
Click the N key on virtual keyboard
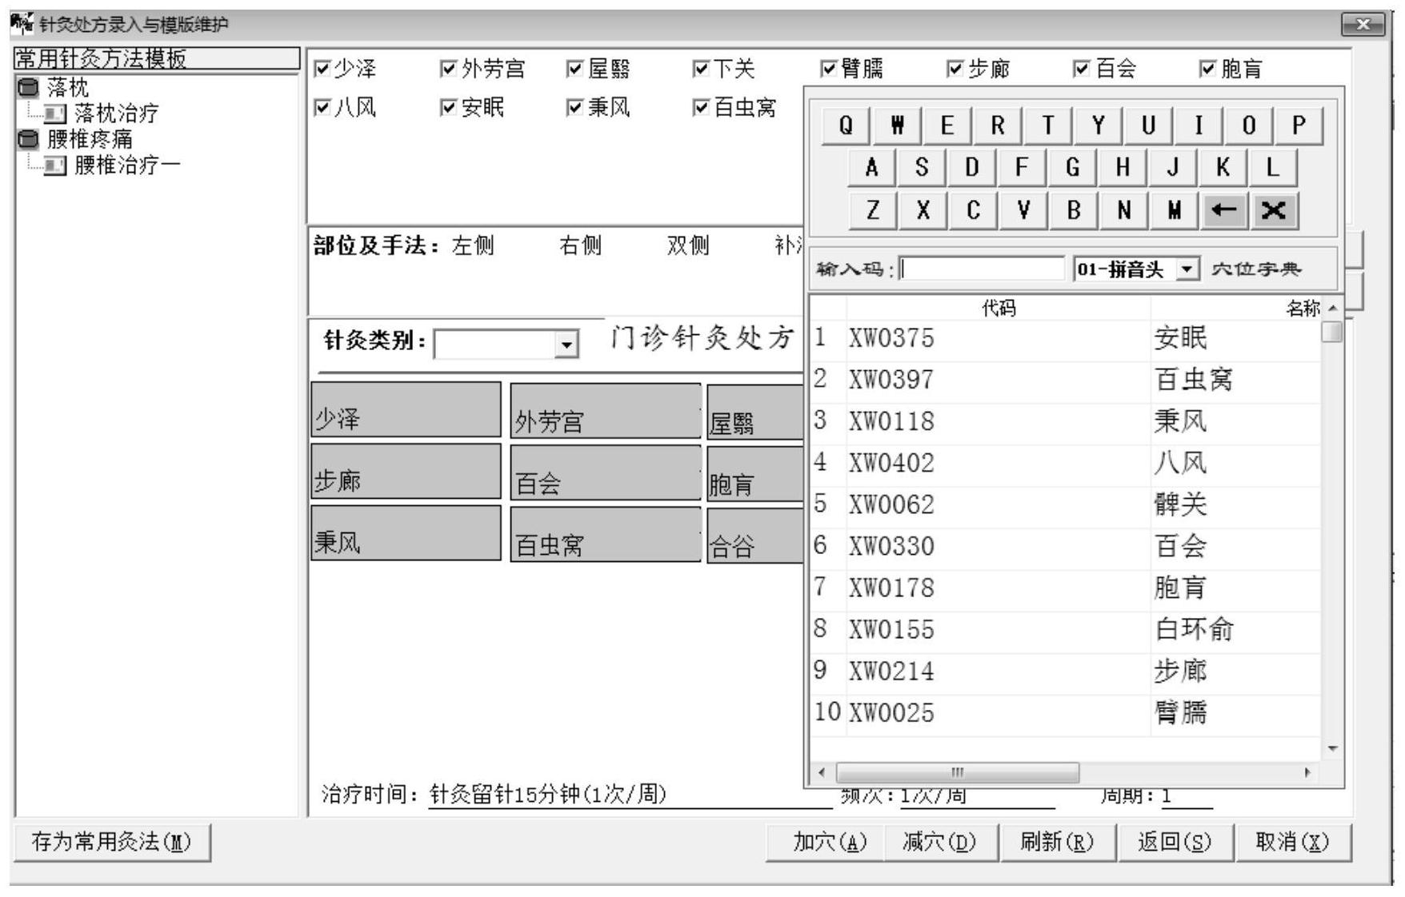tap(1123, 210)
